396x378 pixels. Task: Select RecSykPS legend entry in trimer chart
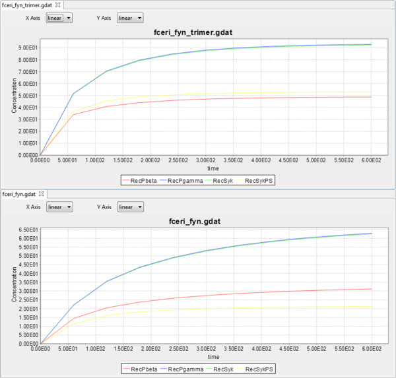(257, 179)
